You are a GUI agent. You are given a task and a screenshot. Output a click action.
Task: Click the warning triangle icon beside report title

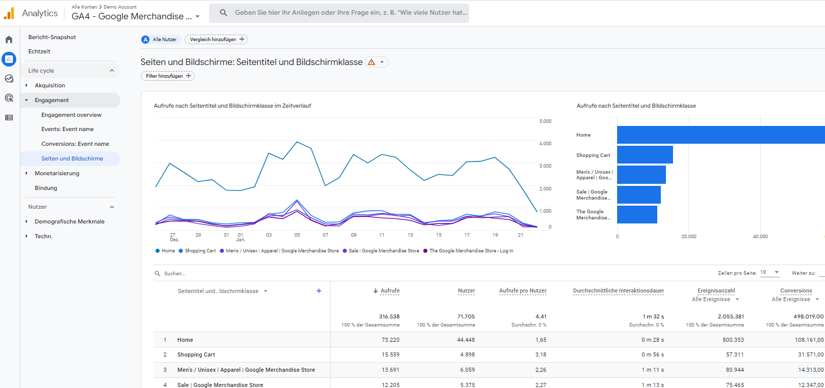click(372, 62)
